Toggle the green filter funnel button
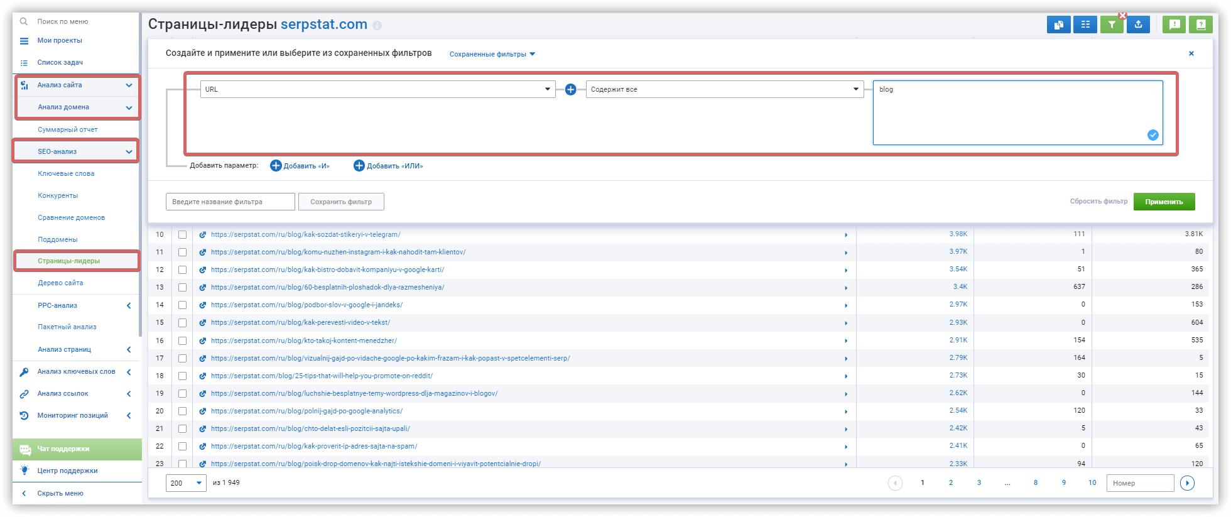Screen dimensions: 1231x517 (x=1112, y=24)
